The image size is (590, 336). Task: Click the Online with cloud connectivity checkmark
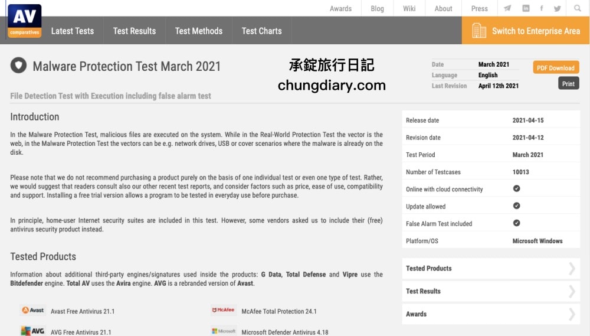point(517,188)
